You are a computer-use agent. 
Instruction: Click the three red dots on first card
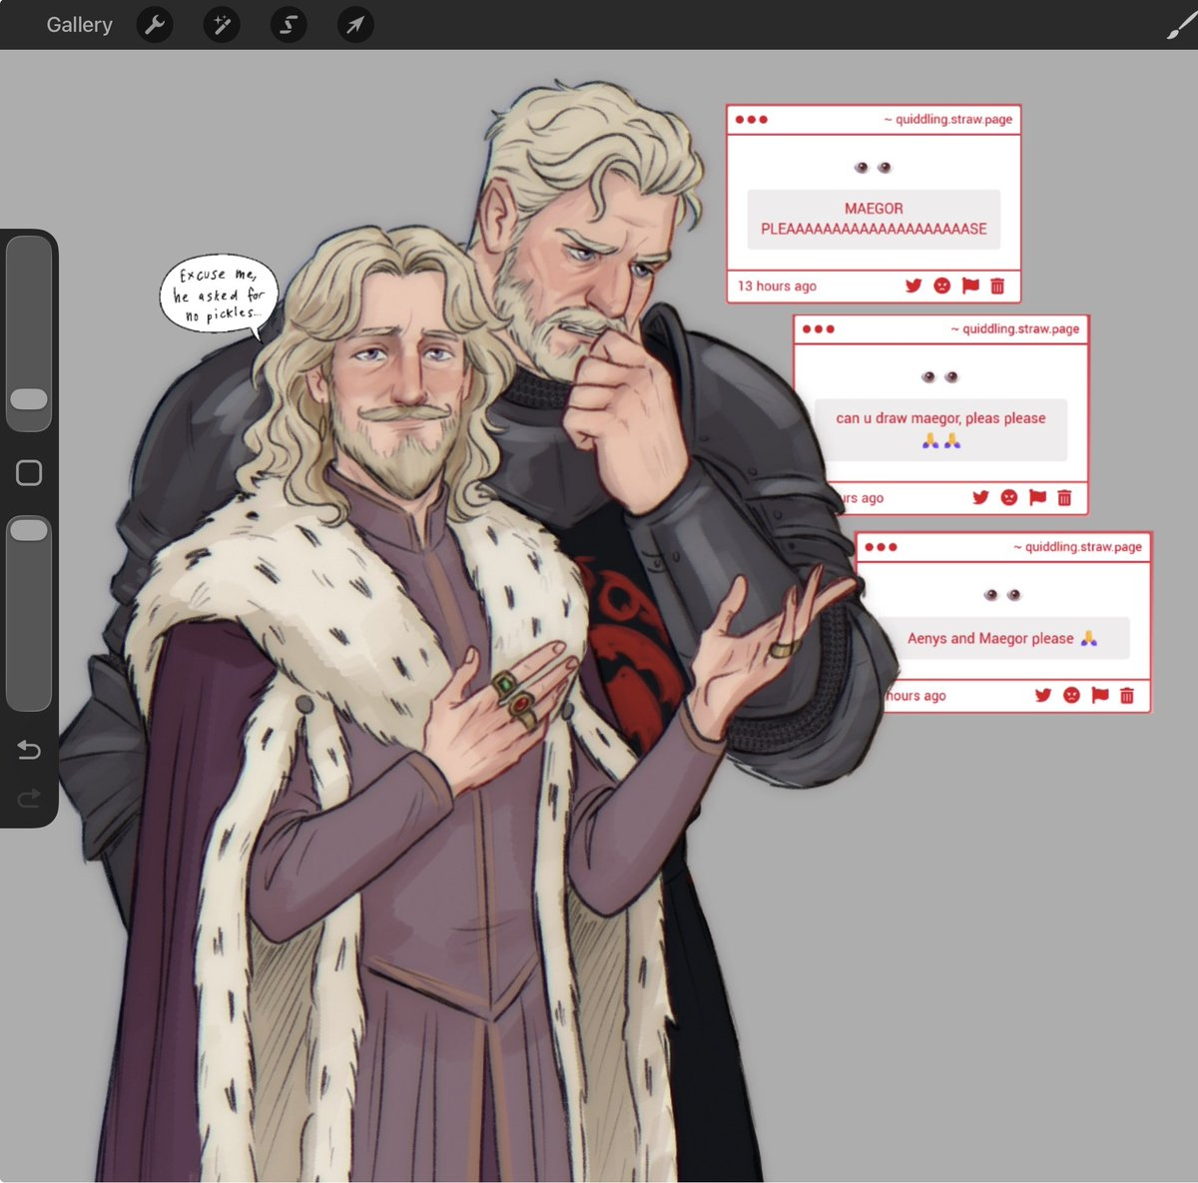click(751, 119)
